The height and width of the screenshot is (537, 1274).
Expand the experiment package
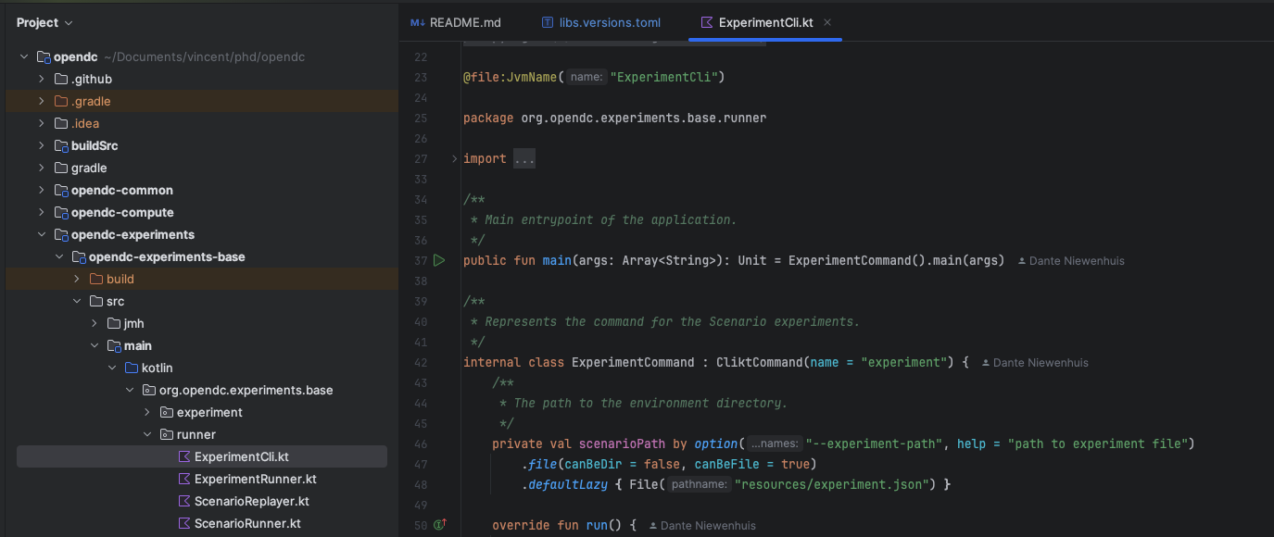click(146, 412)
